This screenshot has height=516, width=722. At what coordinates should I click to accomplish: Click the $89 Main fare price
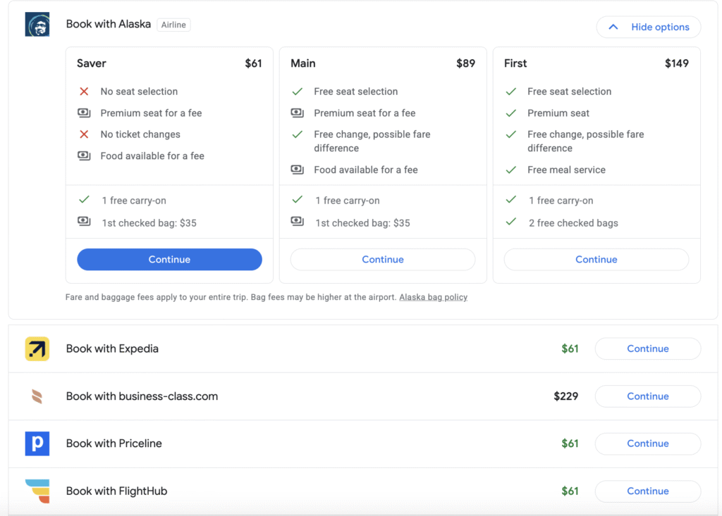[x=465, y=63]
